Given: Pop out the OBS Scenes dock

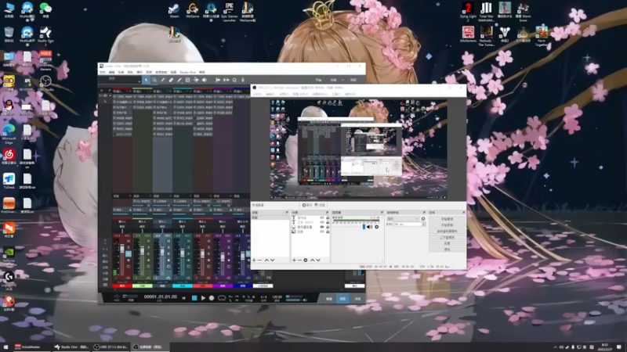Looking at the screenshot, I should [287, 212].
